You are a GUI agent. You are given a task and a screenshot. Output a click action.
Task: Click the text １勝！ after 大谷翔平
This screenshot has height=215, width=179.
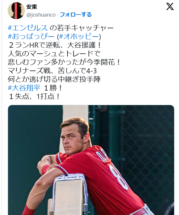point(53,88)
